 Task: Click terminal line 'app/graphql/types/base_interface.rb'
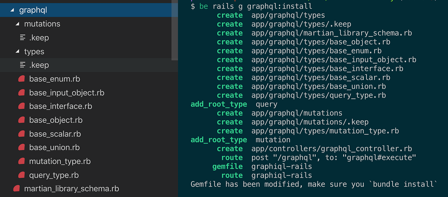point(327,69)
